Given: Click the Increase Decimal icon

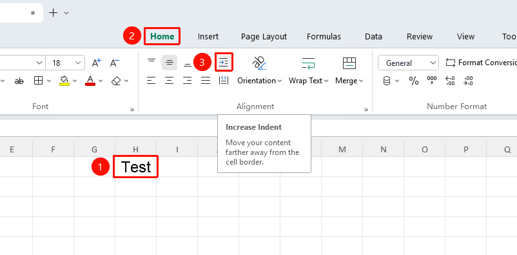Looking at the screenshot, I should coord(450,81).
